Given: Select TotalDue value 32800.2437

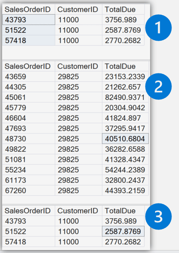Looking at the screenshot, I should pyautogui.click(x=125, y=180).
